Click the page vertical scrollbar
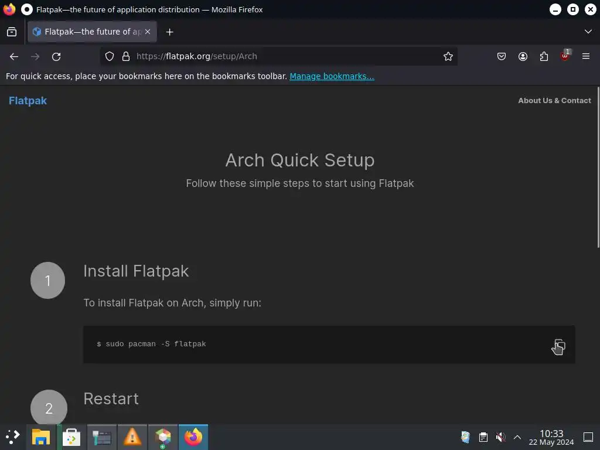The width and height of the screenshot is (600, 450). click(x=598, y=167)
